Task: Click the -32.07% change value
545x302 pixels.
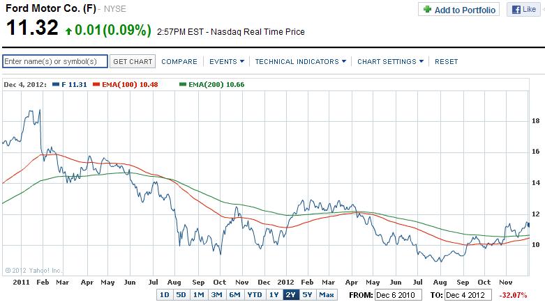Action: [x=513, y=296]
